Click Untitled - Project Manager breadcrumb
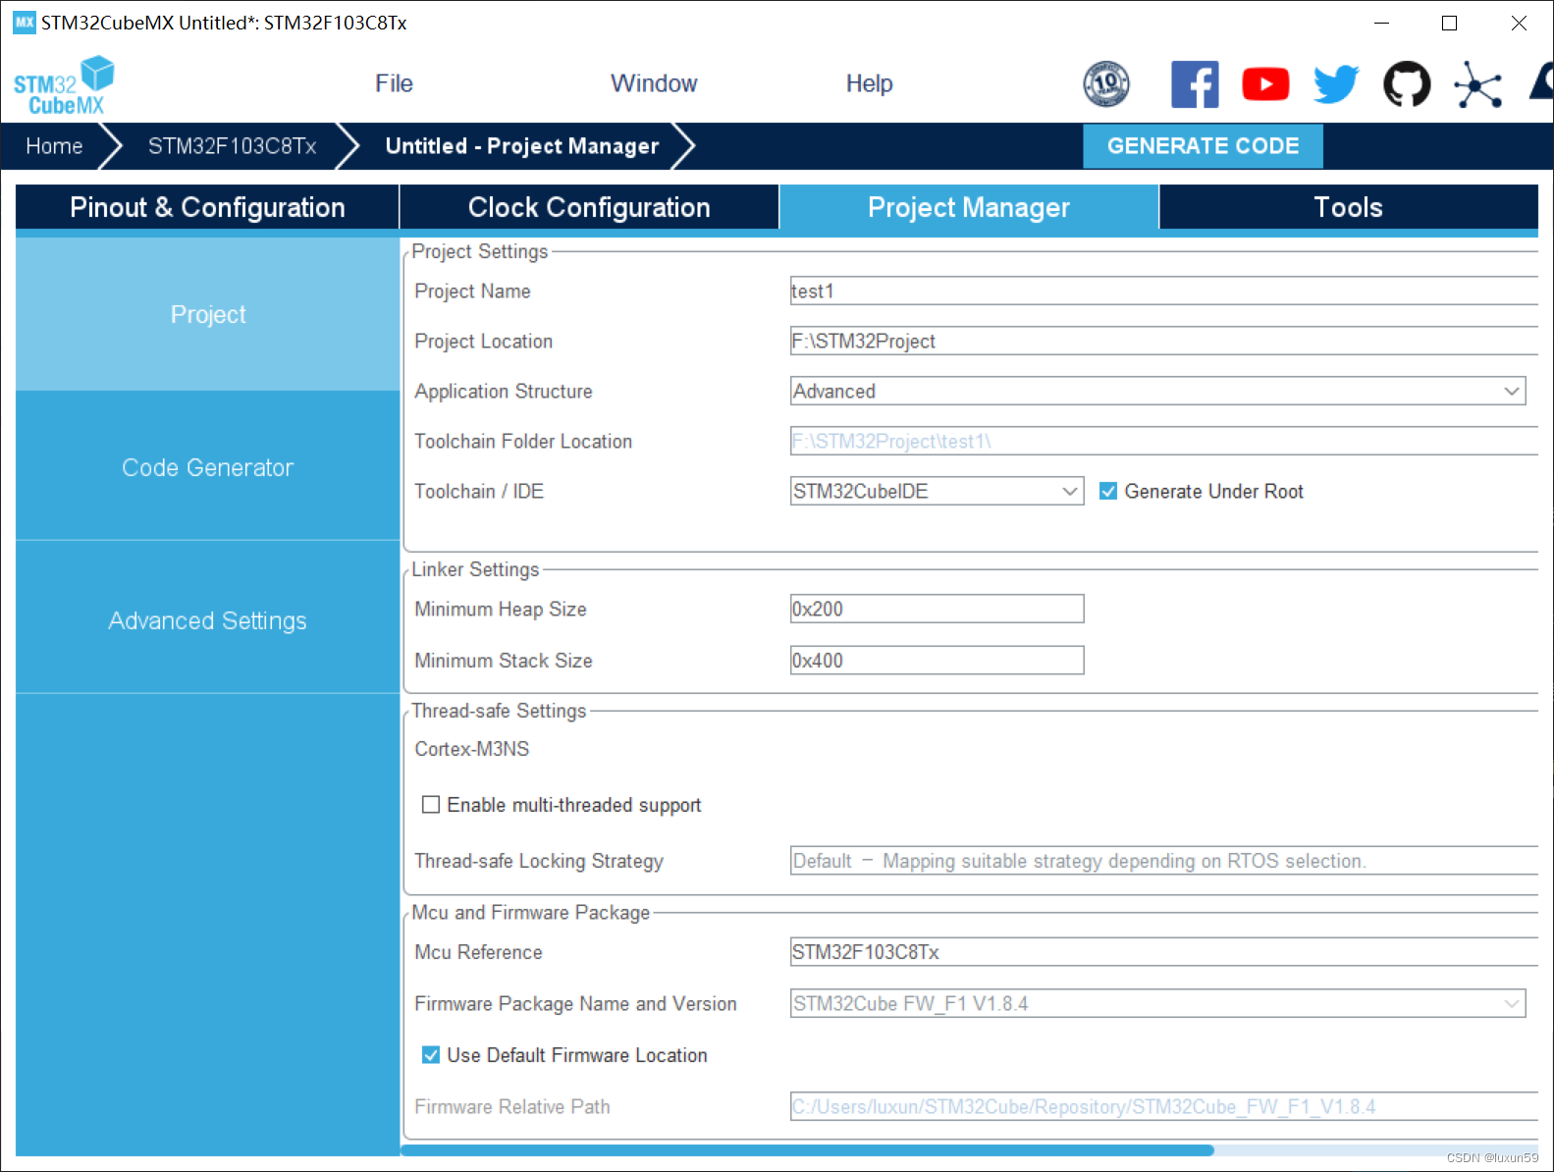Viewport: 1554px width, 1172px height. pyautogui.click(x=522, y=146)
